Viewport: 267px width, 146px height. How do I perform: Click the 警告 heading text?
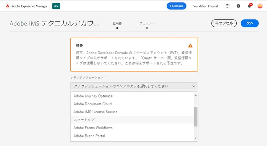(x=79, y=45)
